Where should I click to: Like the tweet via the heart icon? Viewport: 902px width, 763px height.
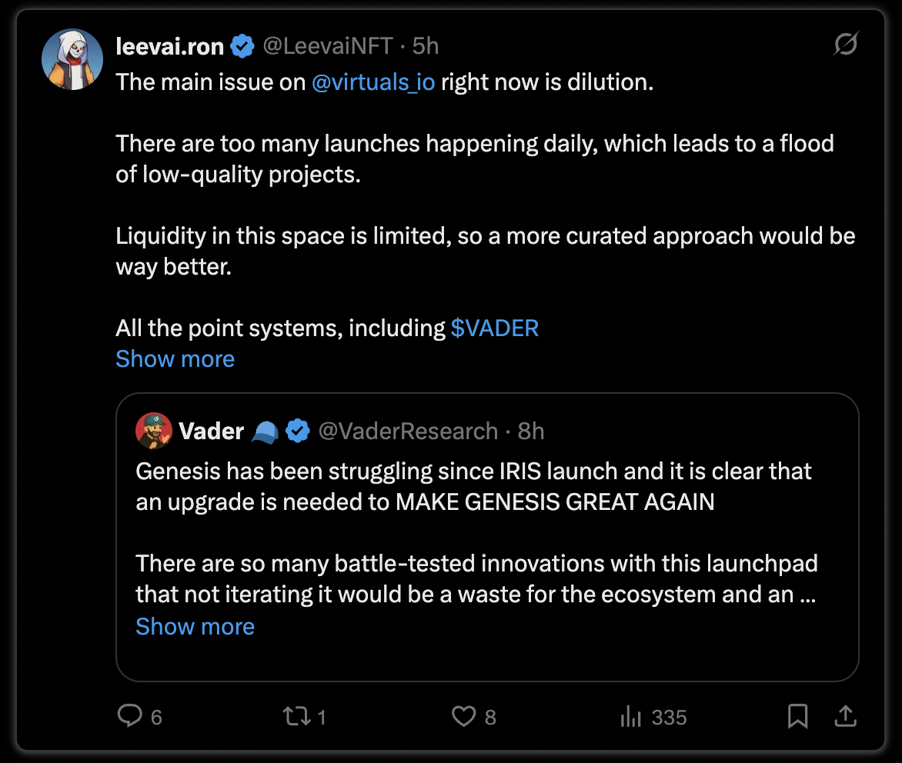click(463, 716)
